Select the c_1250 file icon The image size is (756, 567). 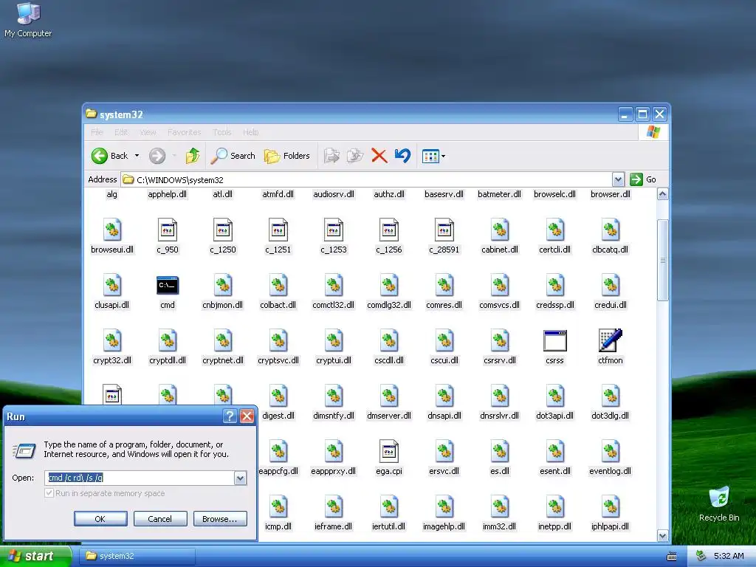click(x=223, y=230)
